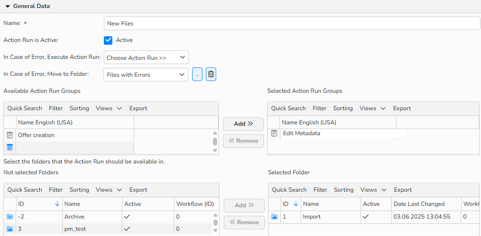Open Sorting in Selected Action Run Groups
Screen dimensions: 481x236
pos(343,108)
